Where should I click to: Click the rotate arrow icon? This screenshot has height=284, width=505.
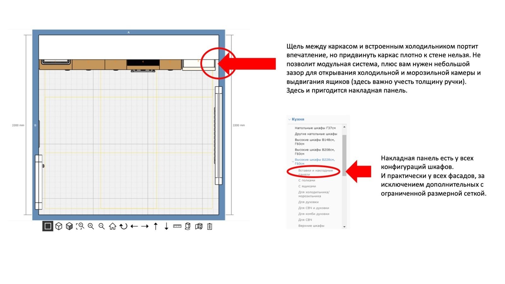click(x=123, y=226)
